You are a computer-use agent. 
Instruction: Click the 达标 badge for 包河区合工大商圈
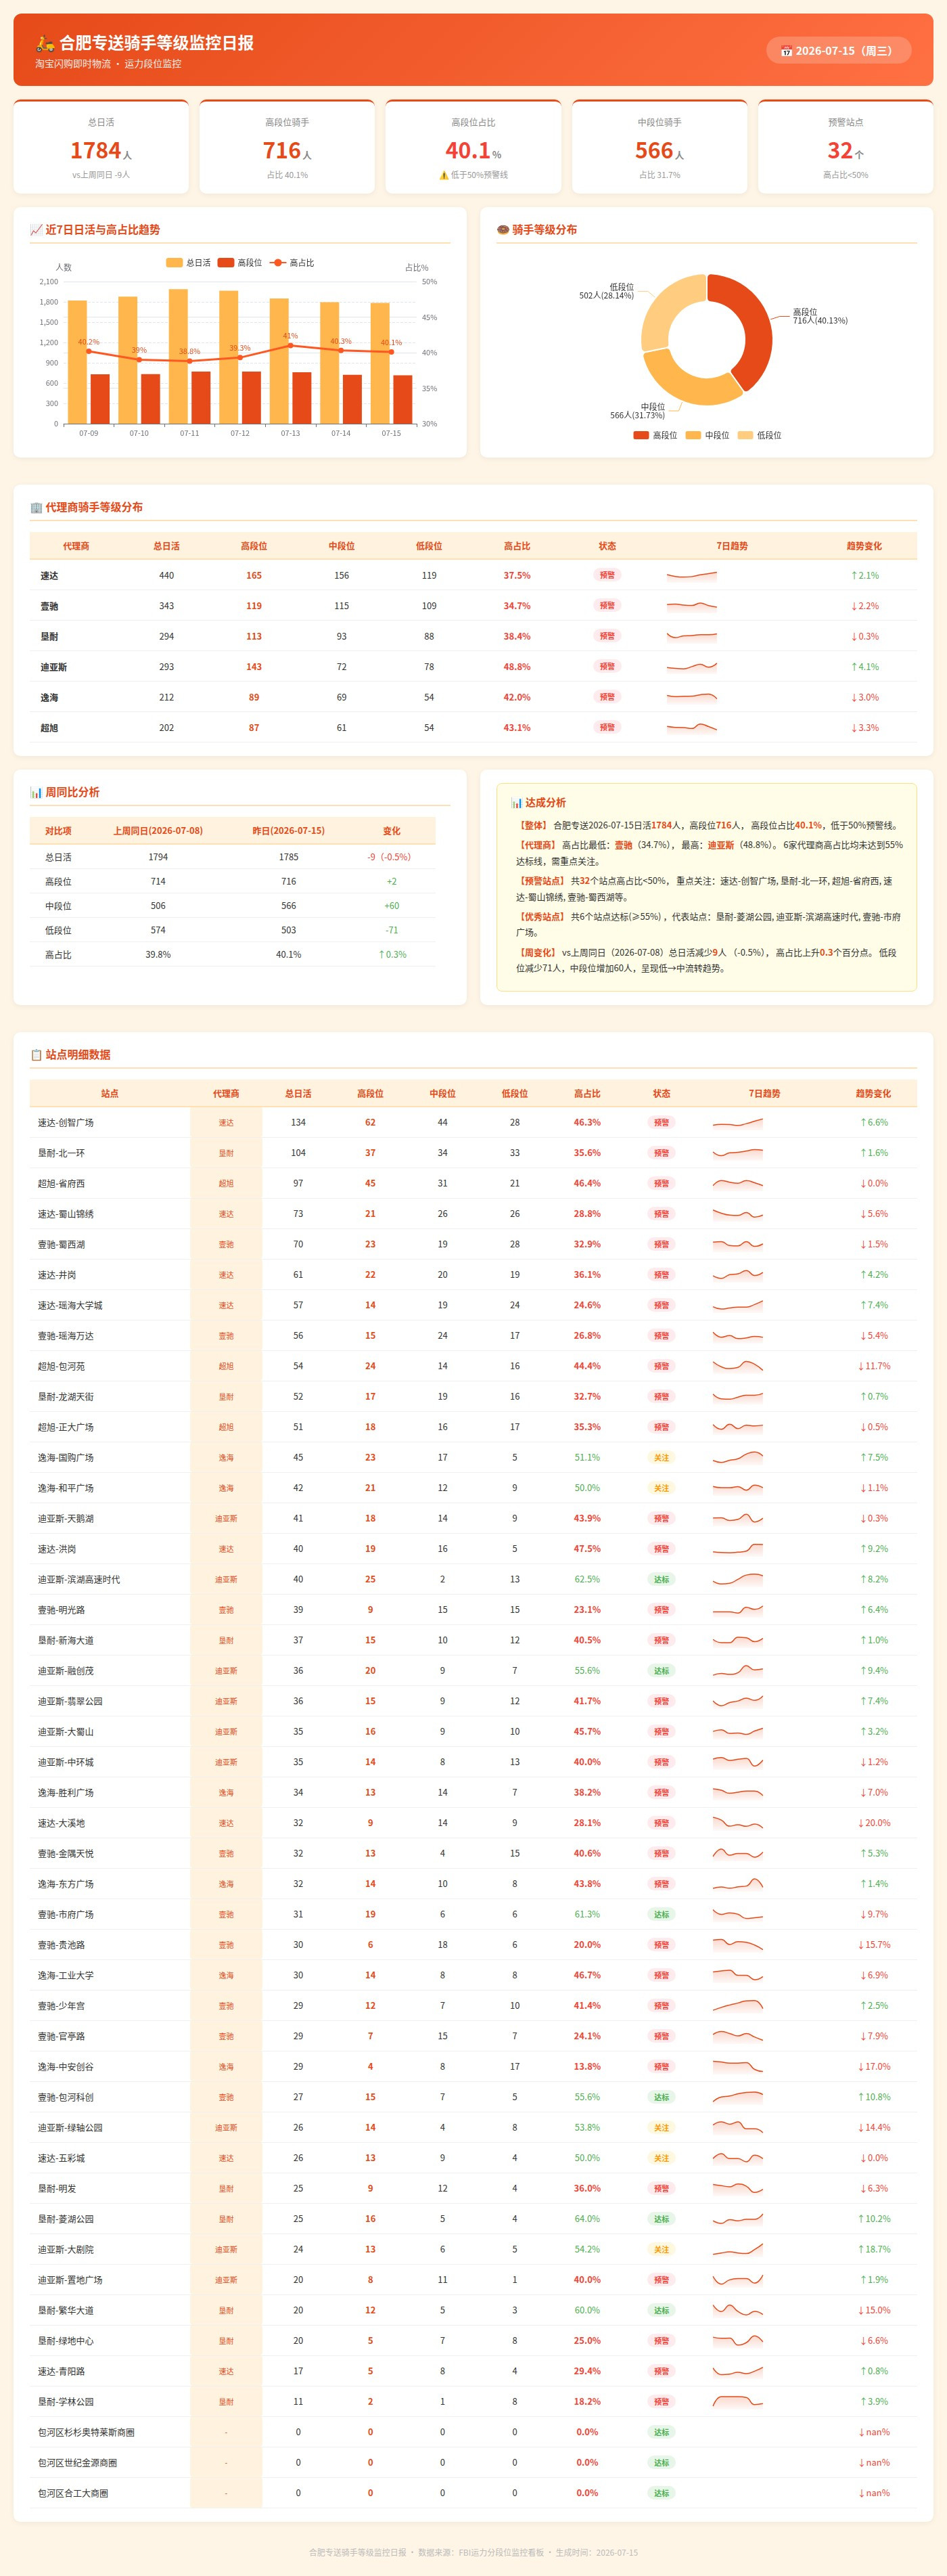[x=662, y=2494]
